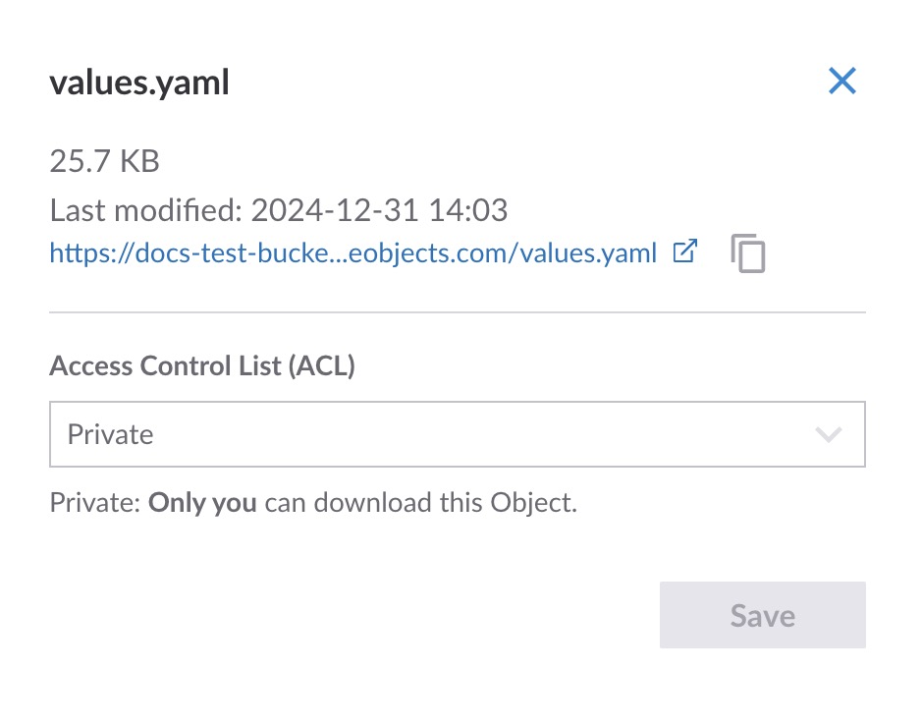Click the 25.7 KB file size text
The height and width of the screenshot is (725, 921).
pos(104,161)
